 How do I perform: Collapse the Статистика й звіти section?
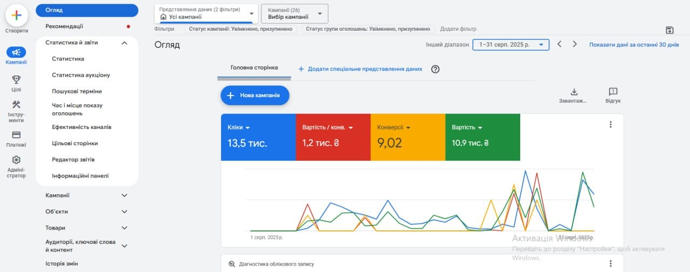[125, 43]
